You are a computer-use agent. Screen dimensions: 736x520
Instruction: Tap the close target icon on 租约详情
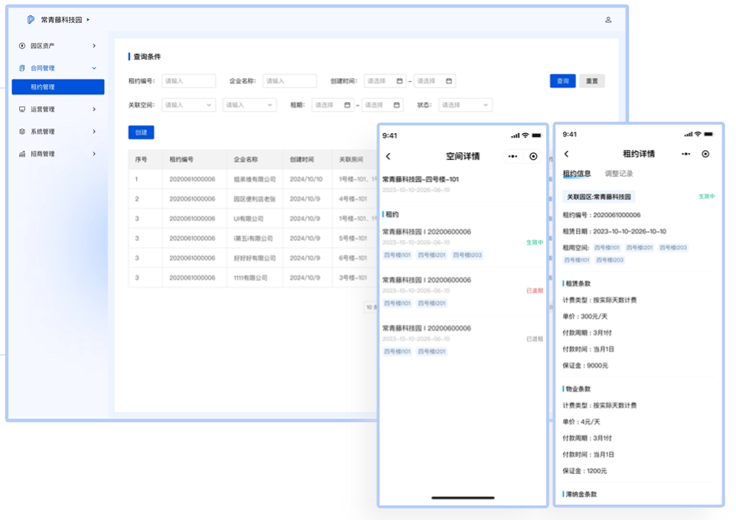[705, 154]
